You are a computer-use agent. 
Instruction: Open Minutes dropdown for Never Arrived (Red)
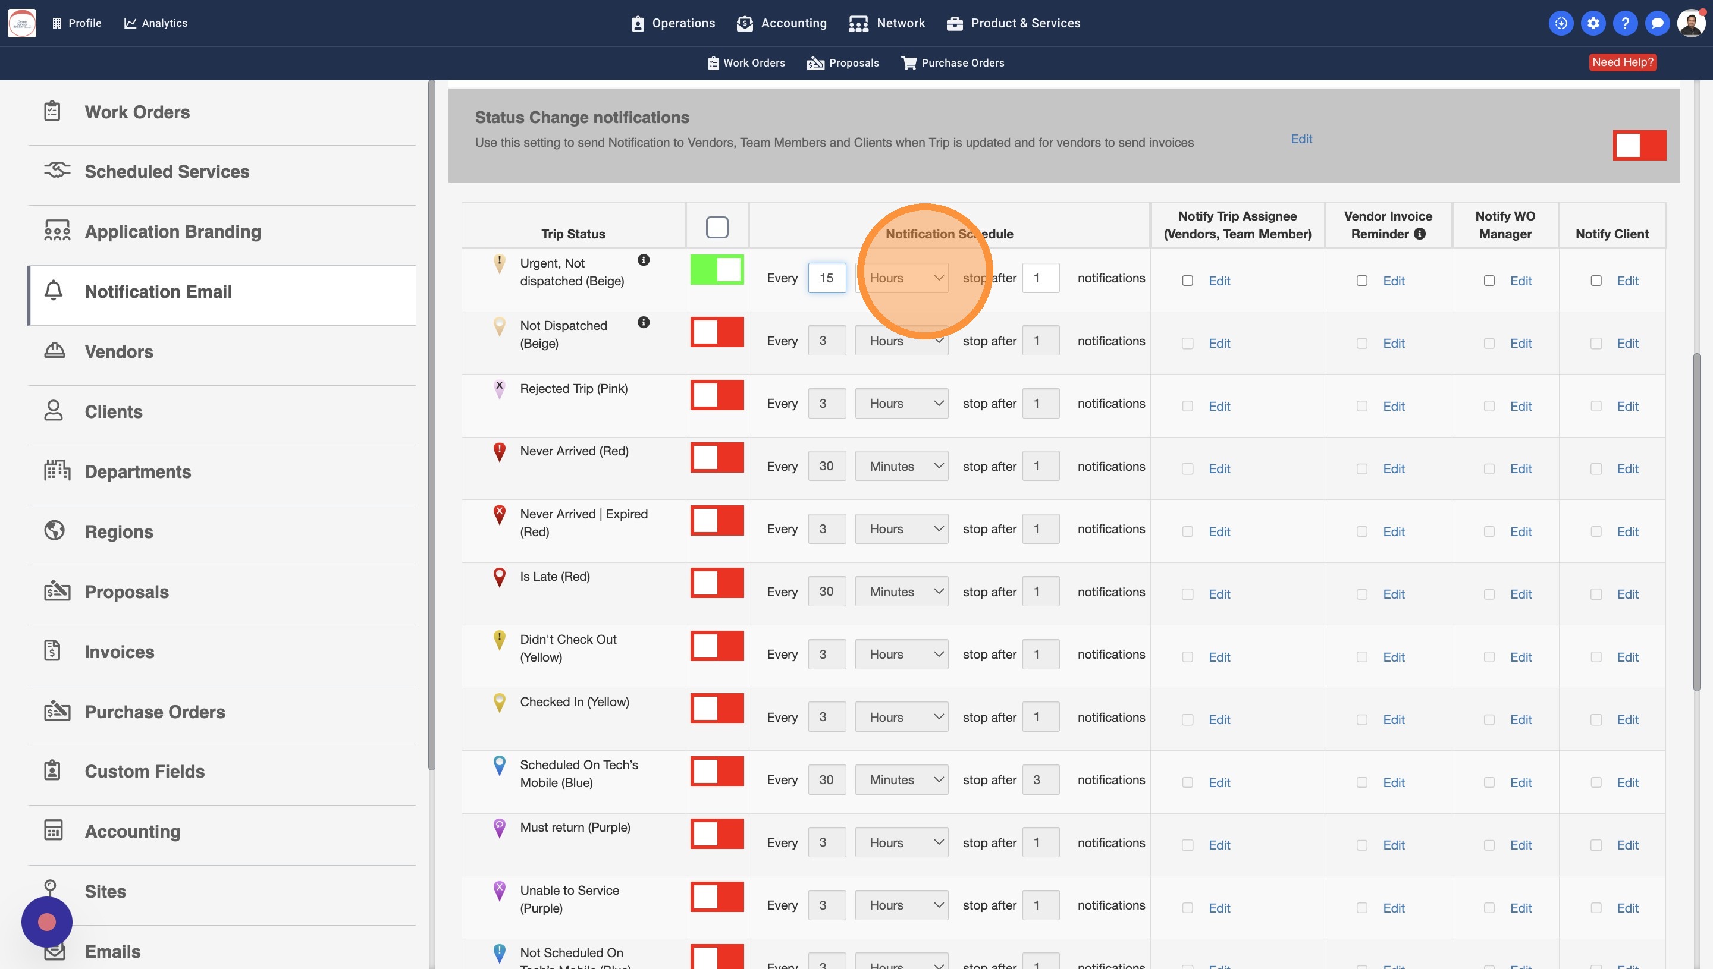[x=902, y=467]
